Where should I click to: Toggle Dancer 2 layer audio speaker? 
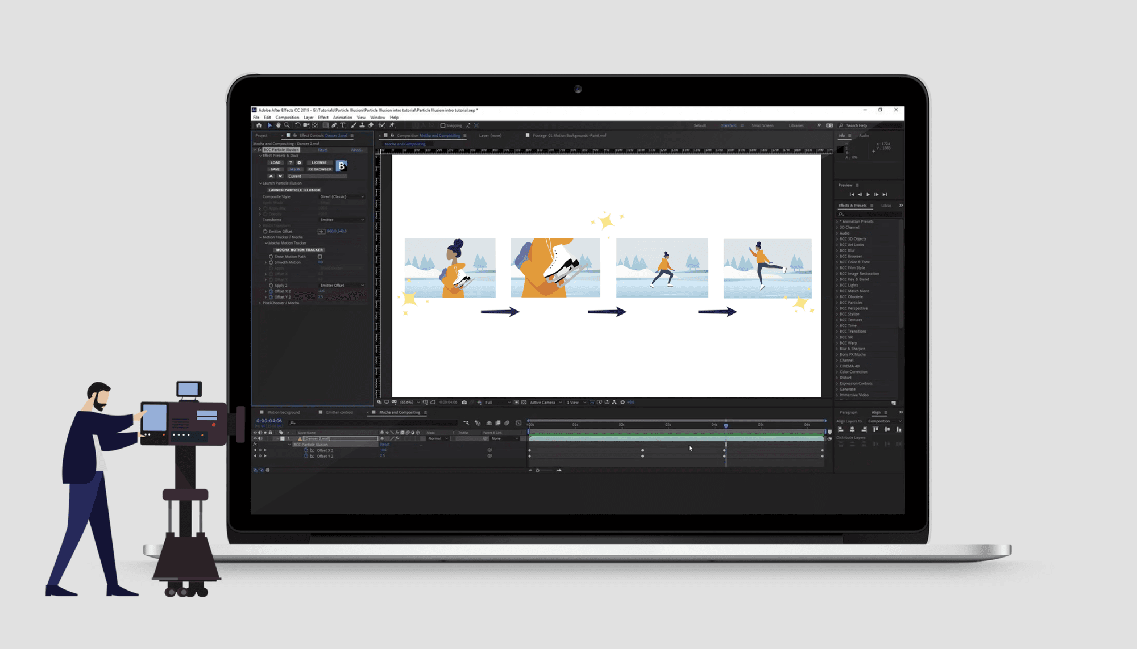[260, 439]
